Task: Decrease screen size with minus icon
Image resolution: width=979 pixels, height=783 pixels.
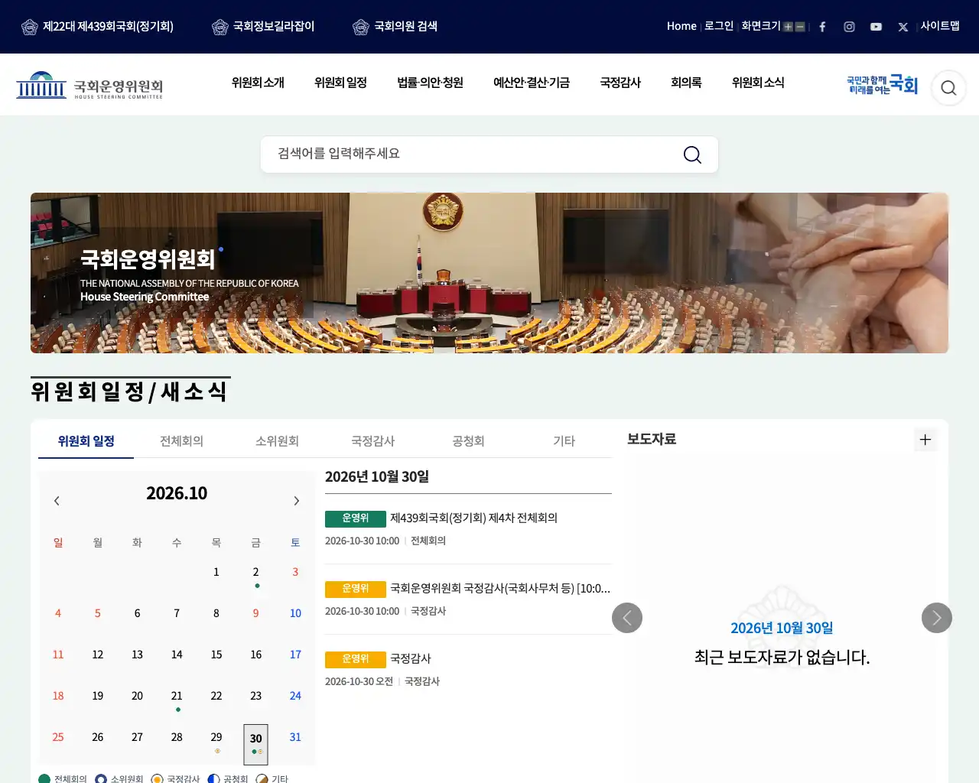Action: 800,27
